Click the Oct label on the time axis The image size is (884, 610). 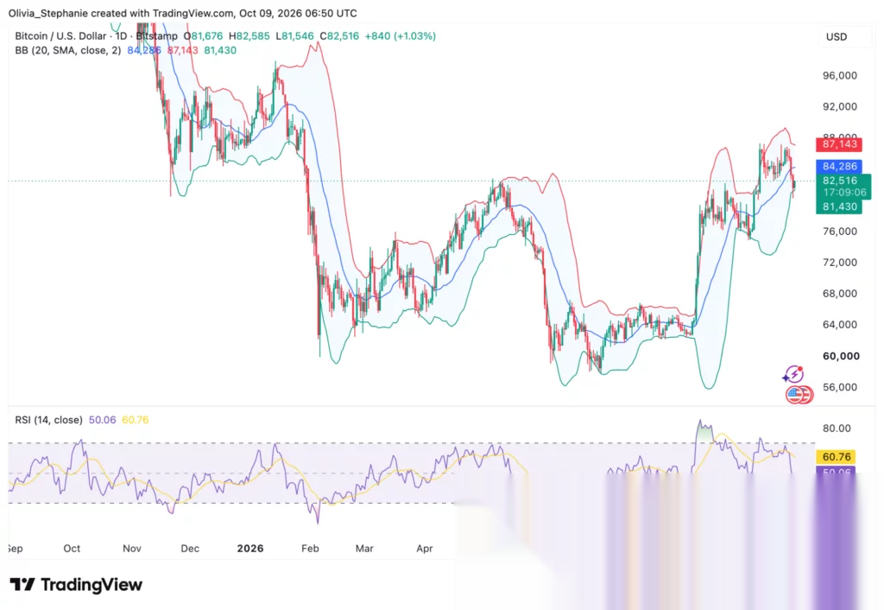pos(72,549)
